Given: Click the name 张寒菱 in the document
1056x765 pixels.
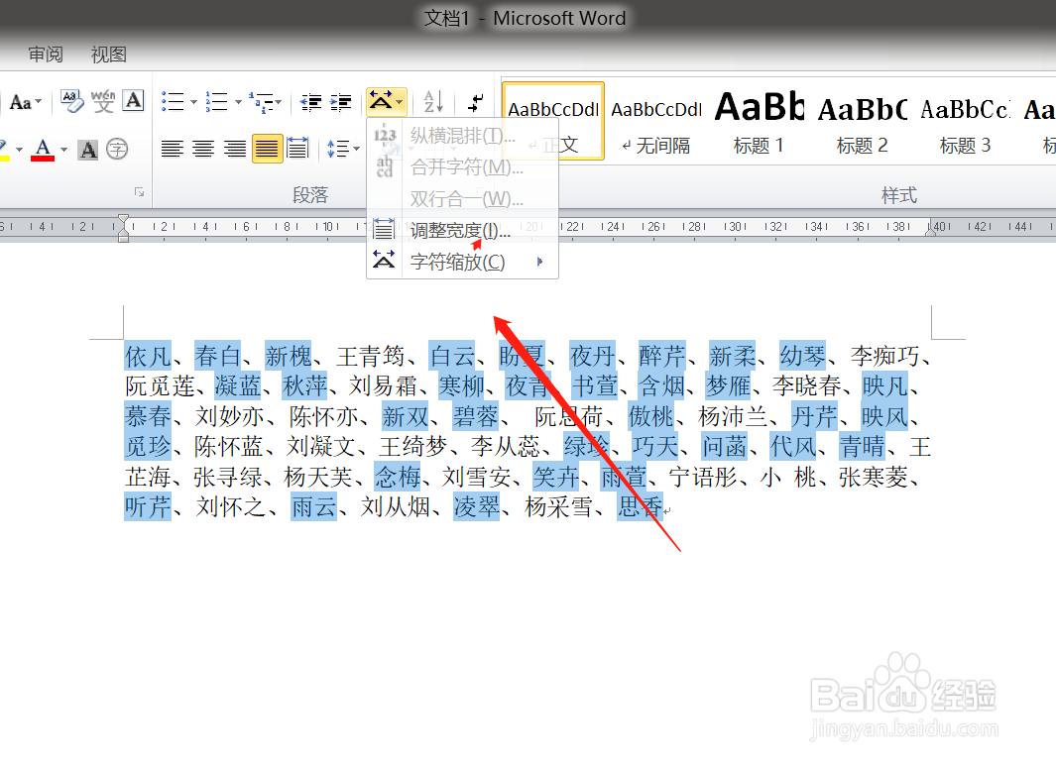Looking at the screenshot, I should point(873,477).
